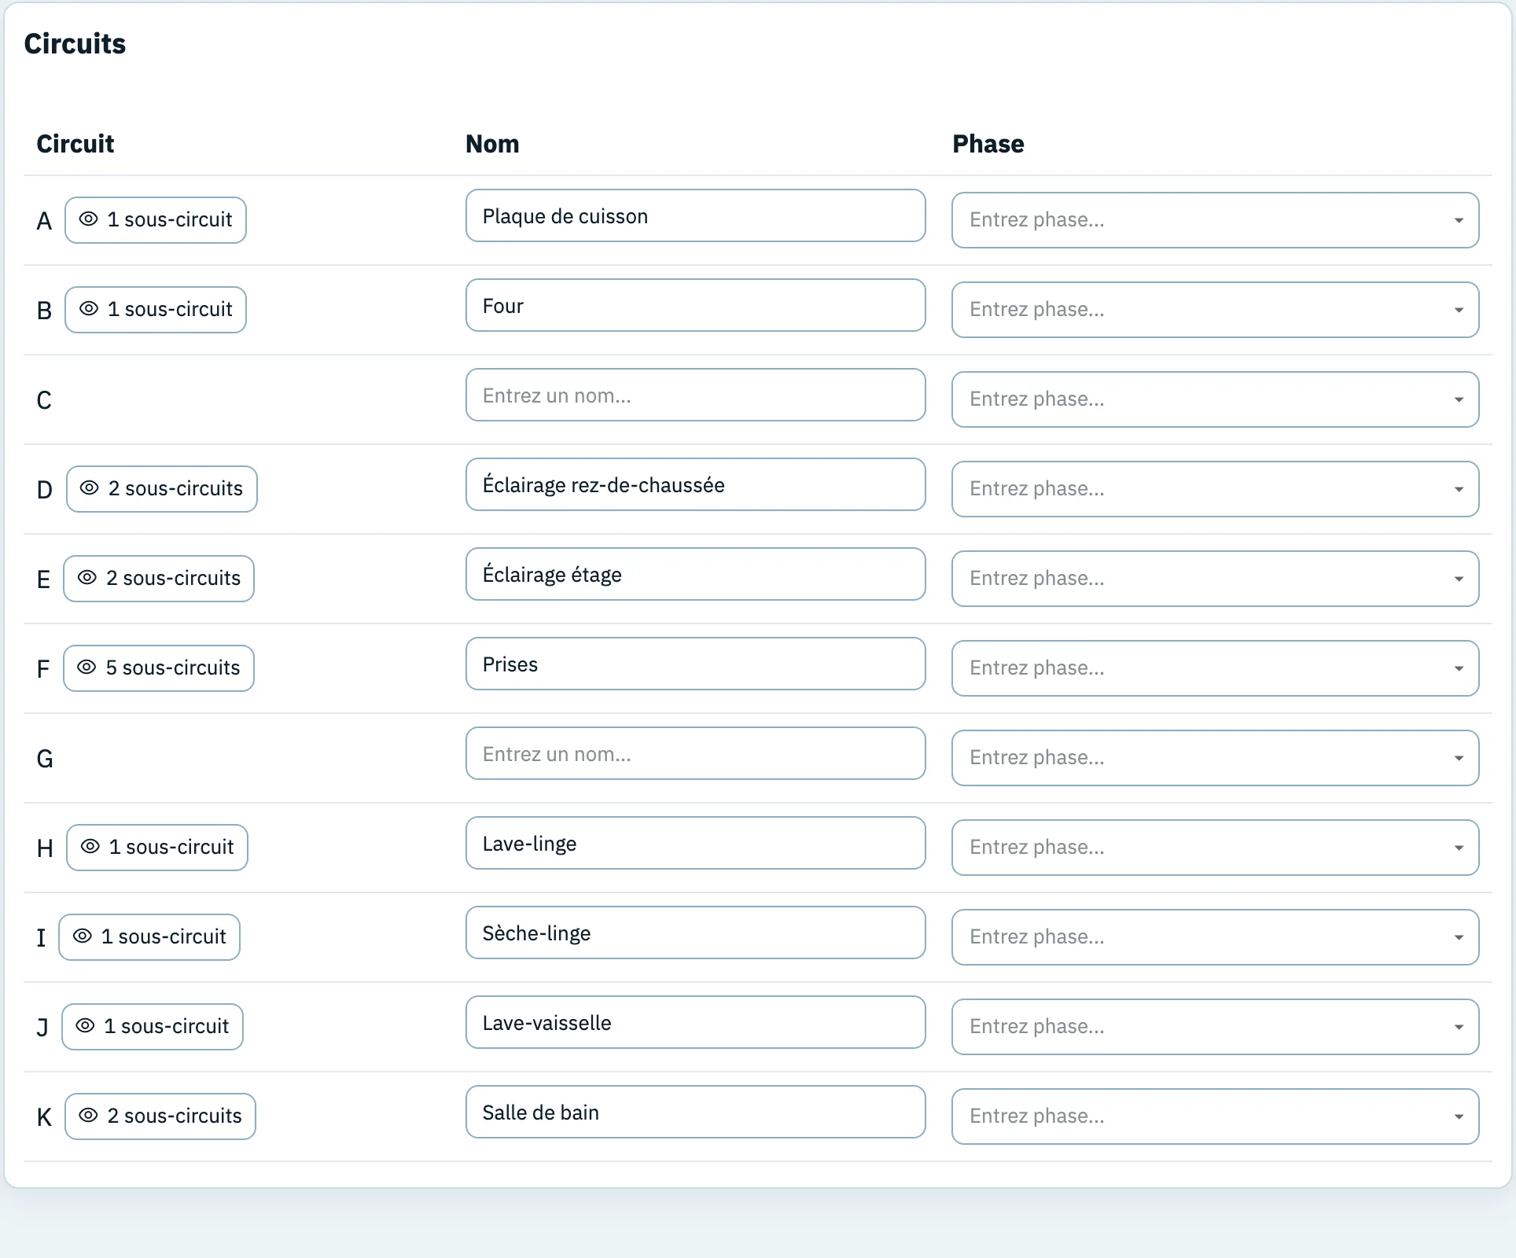Click the circuit letter G
The width and height of the screenshot is (1516, 1258).
[x=45, y=759]
